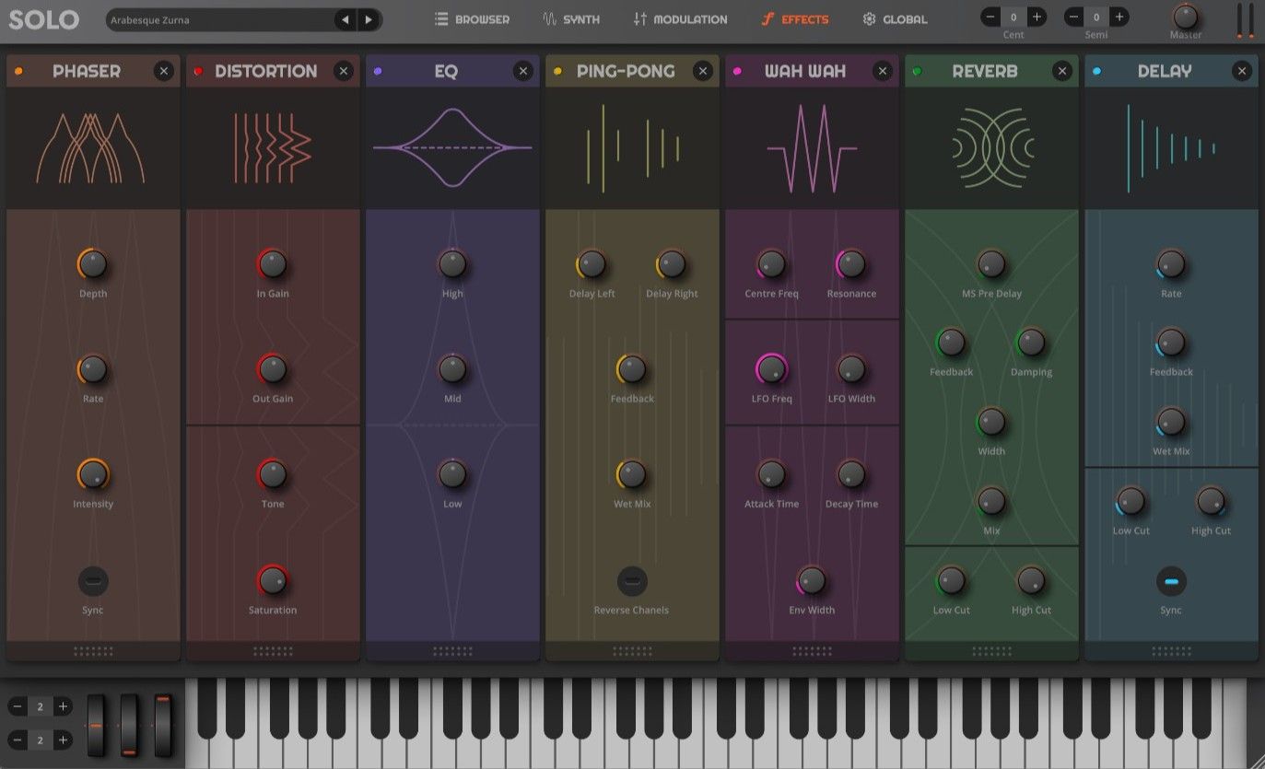1265x769 pixels.
Task: Toggle Sync in the Phaser panel
Action: (x=92, y=581)
